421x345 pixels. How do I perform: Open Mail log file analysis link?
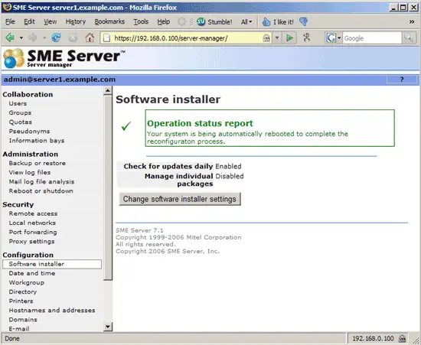point(41,181)
